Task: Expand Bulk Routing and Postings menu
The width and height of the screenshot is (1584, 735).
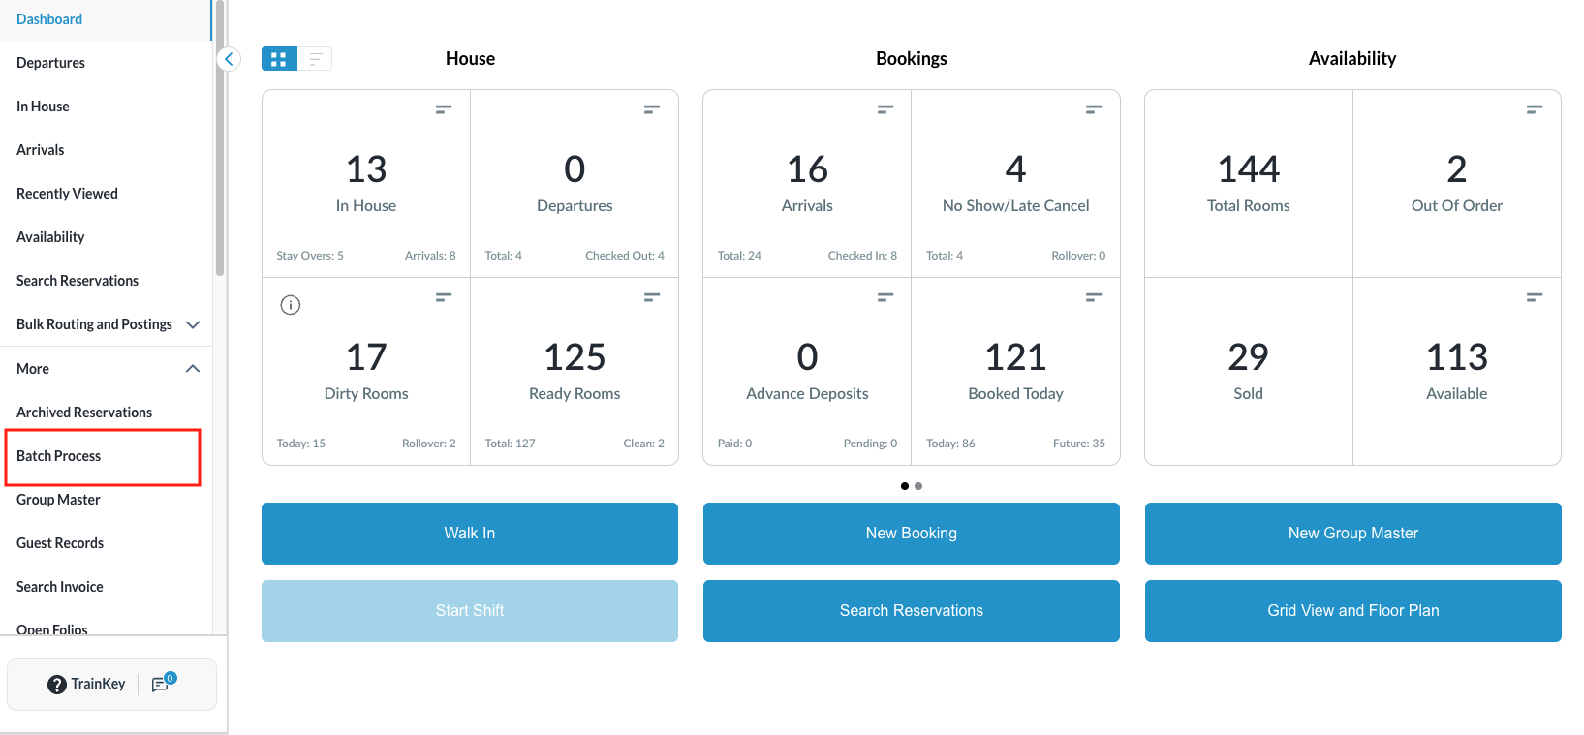Action: click(192, 324)
